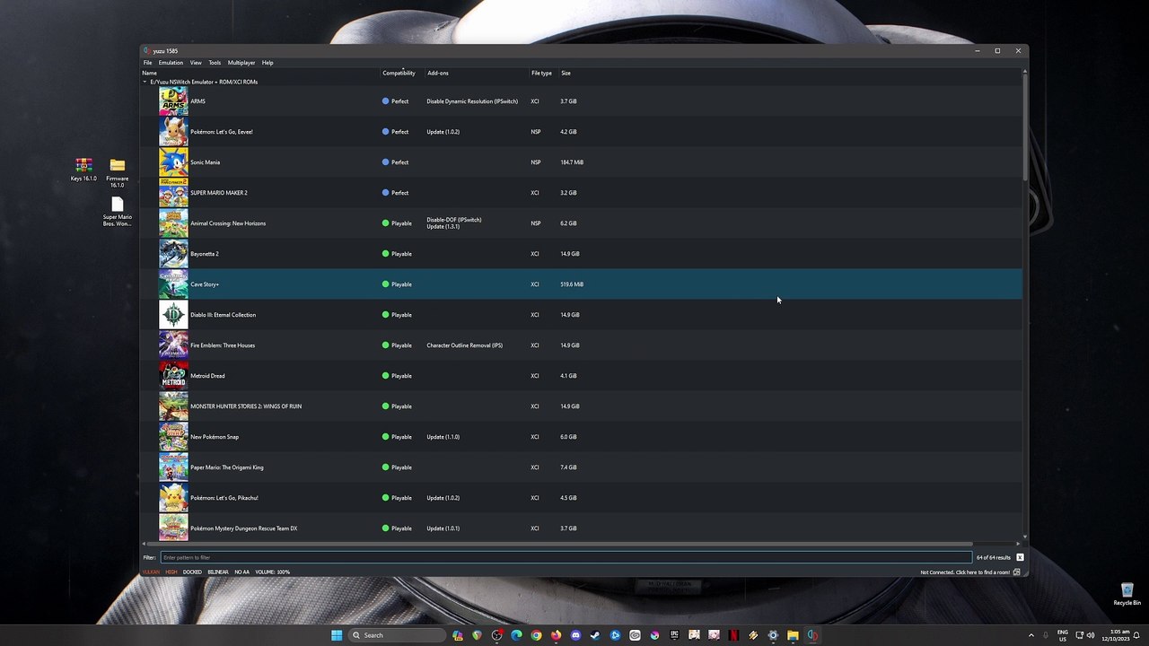The height and width of the screenshot is (646, 1149).
Task: Clear the game filter with X button
Action: tap(1020, 557)
